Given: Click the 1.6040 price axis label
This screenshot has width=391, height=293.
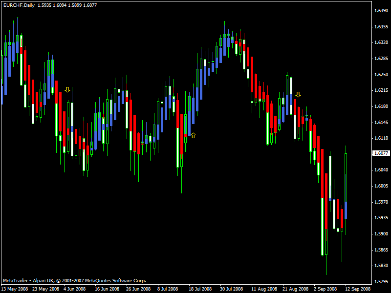Looking at the screenshot, I should coord(381,170).
